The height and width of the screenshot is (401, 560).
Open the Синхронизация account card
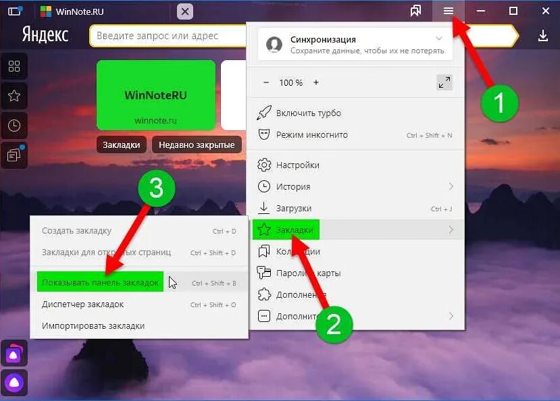click(355, 45)
